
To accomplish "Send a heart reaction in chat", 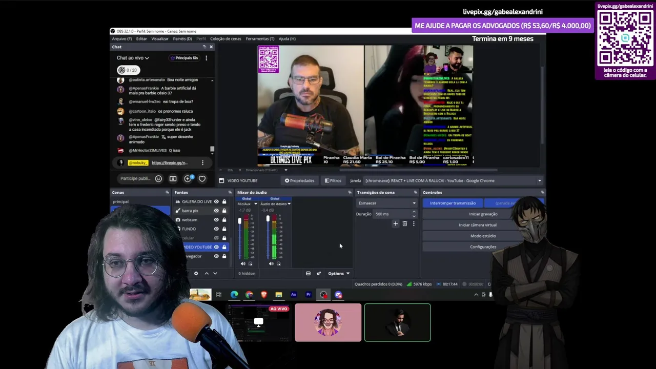I will [202, 178].
